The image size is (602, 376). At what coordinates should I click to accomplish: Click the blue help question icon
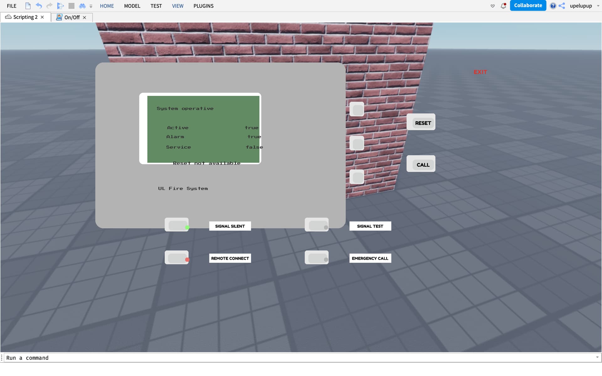553,6
